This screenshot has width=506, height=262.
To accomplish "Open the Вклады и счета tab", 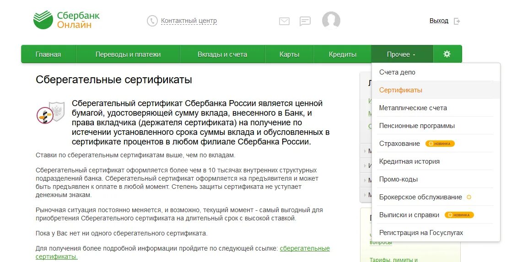I will point(222,54).
